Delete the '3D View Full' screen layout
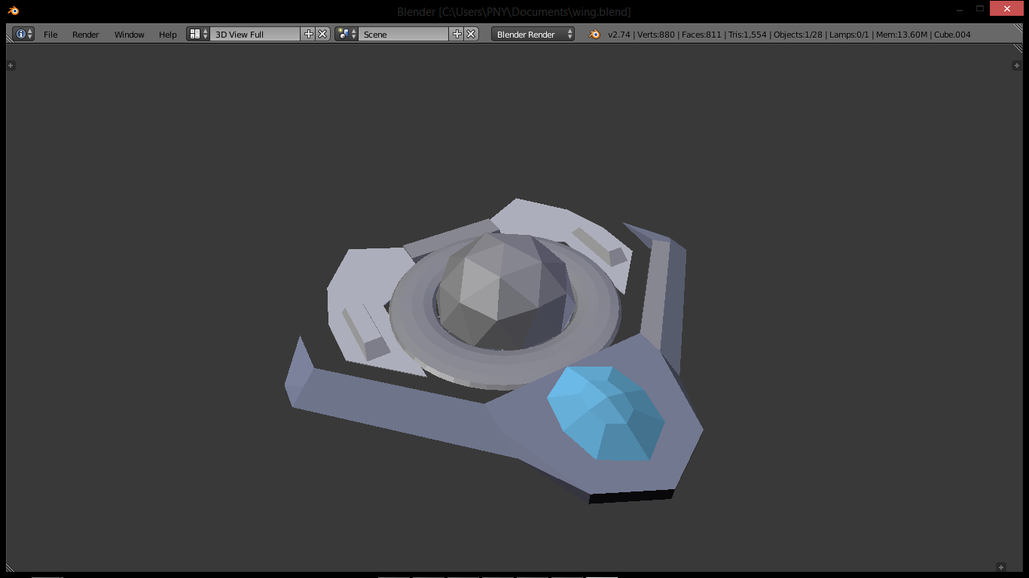This screenshot has height=578, width=1029. (x=322, y=34)
